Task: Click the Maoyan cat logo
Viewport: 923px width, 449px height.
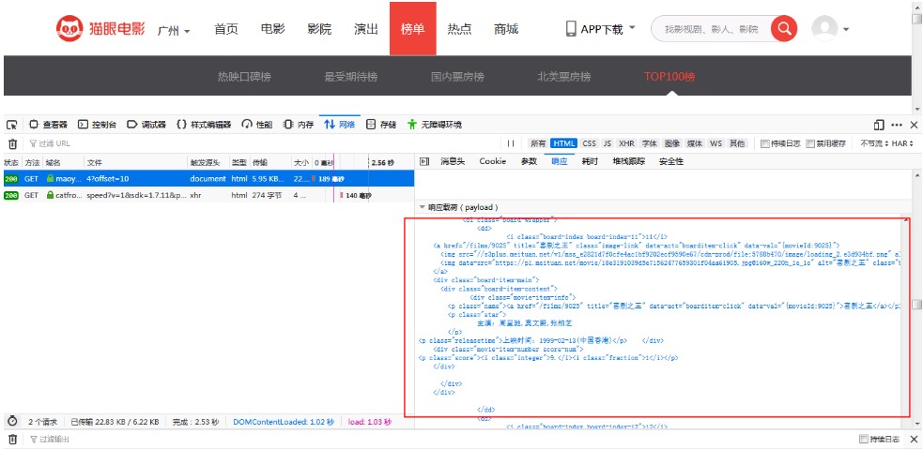Action: click(x=69, y=29)
